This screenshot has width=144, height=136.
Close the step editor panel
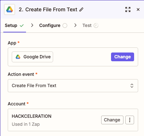pos(138,9)
